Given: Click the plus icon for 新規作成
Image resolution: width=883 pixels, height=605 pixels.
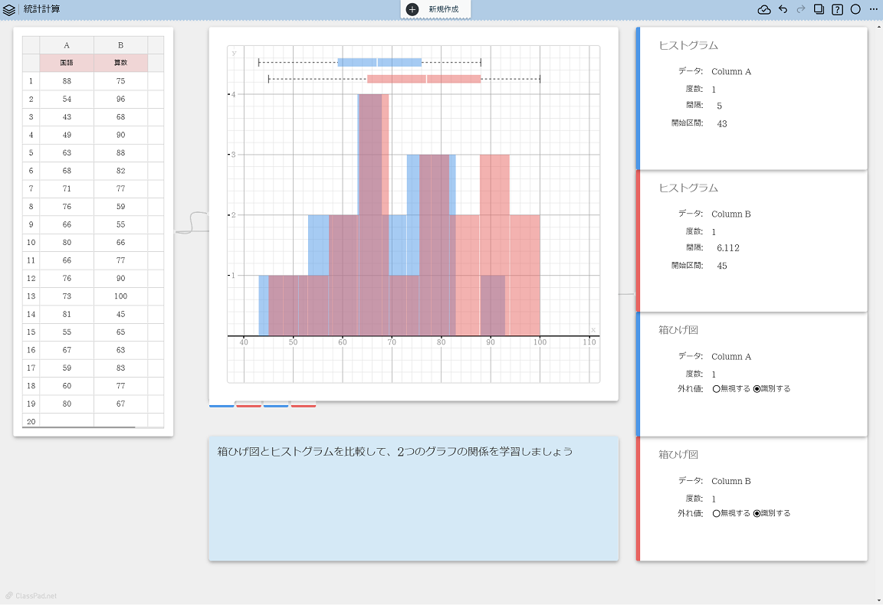Looking at the screenshot, I should (412, 9).
